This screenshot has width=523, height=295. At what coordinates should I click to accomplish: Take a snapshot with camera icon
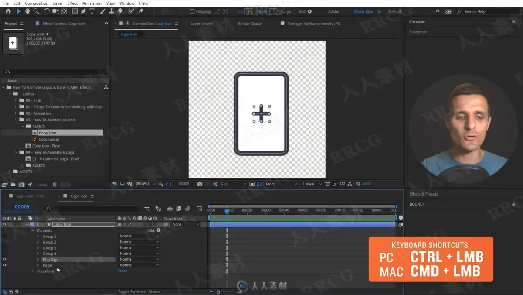point(200,184)
